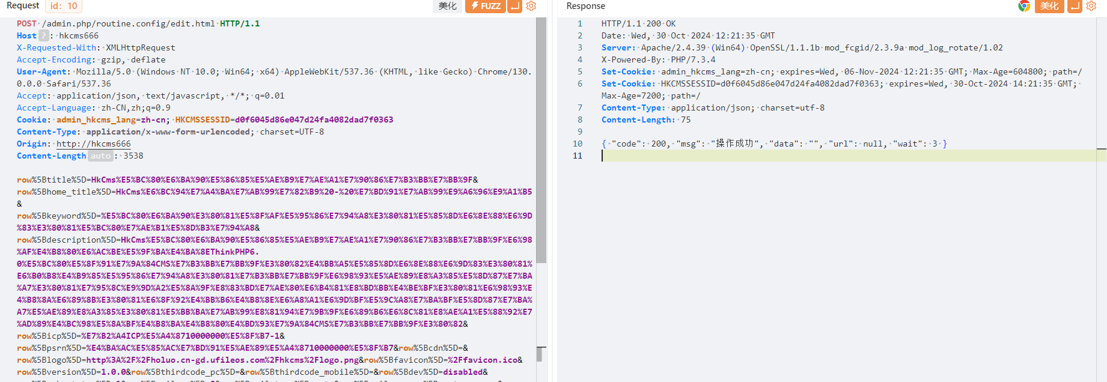Screen dimensions: 1107x382
Task: Open Request editor settings gear icon
Action: (x=531, y=6)
